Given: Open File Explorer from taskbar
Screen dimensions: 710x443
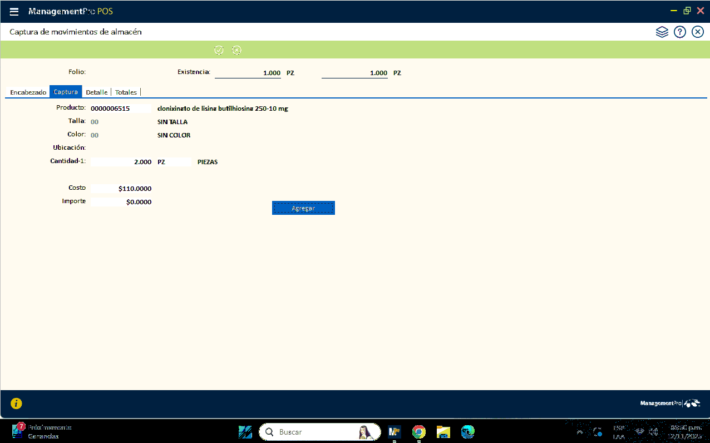Looking at the screenshot, I should tap(443, 432).
